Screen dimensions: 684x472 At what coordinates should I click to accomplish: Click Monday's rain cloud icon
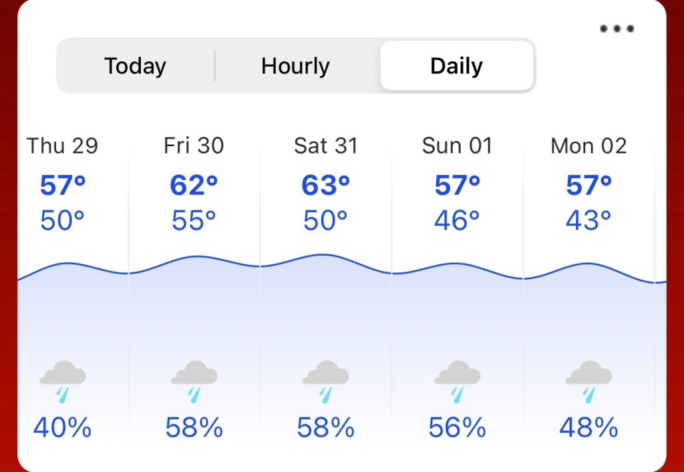click(588, 381)
